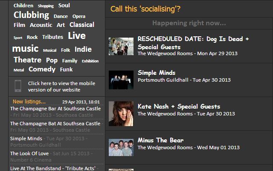Select the Comedy tag
This screenshot has width=273, height=171.
(42, 69)
